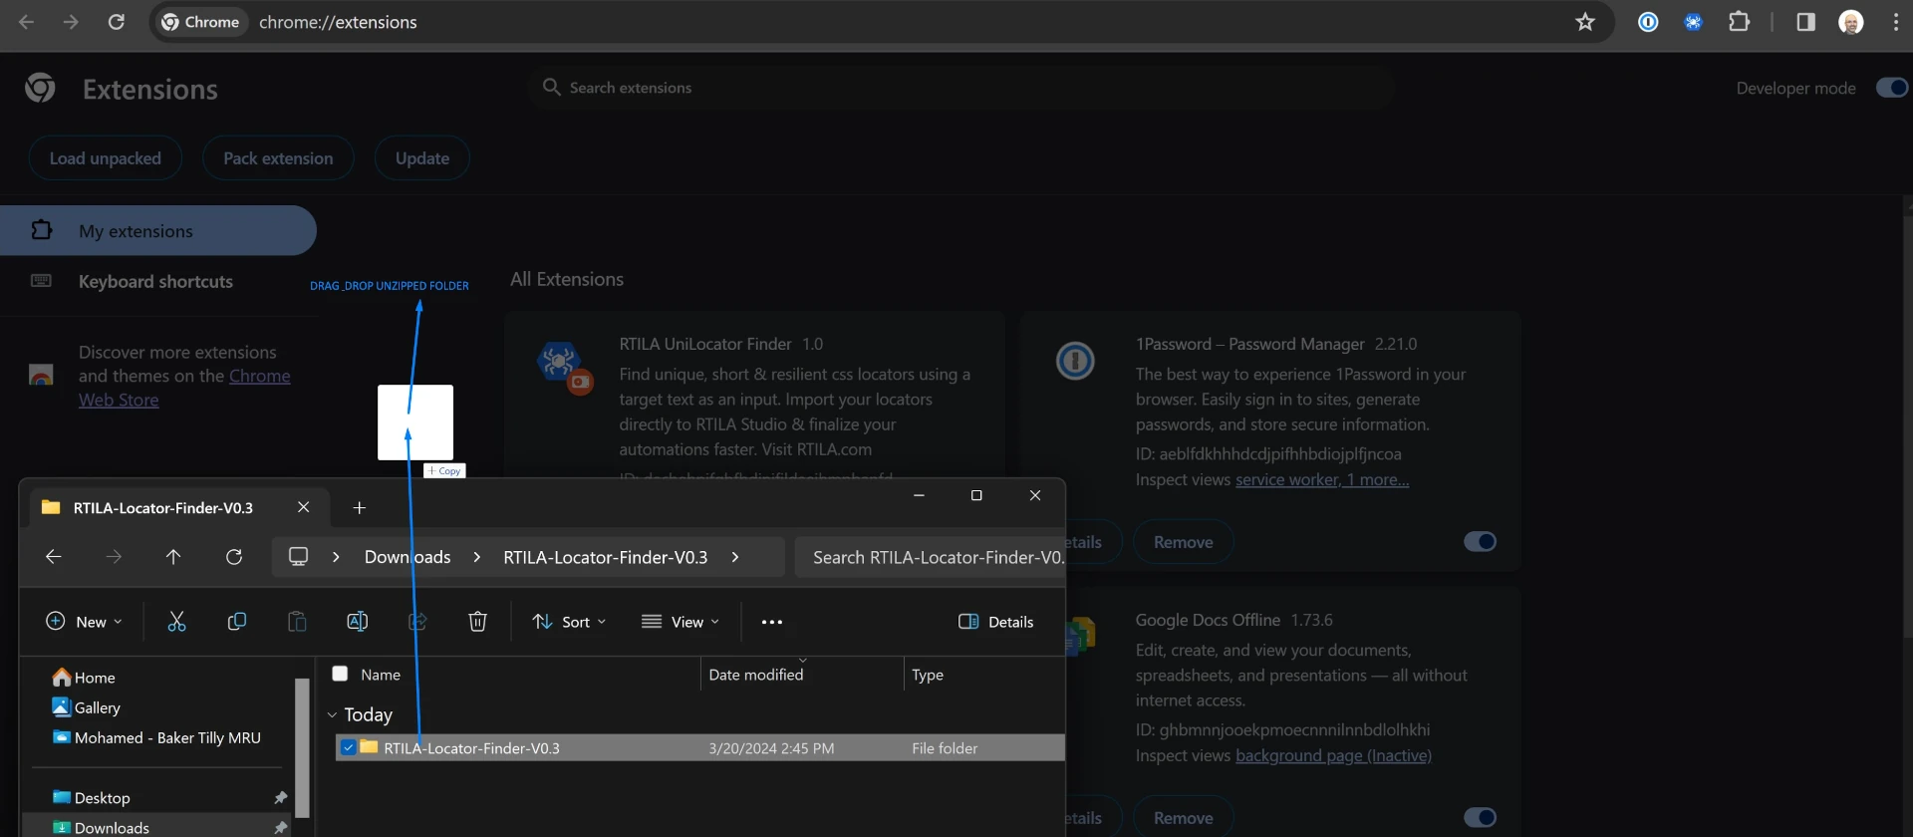Open Home in Explorer navigation pane

pyautogui.click(x=84, y=678)
